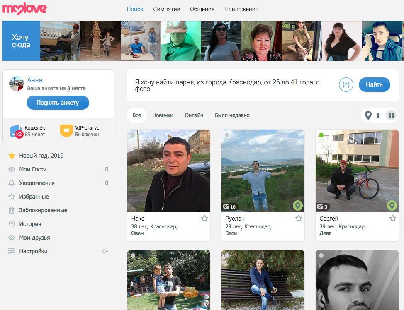Open the Поиск menu

(135, 9)
